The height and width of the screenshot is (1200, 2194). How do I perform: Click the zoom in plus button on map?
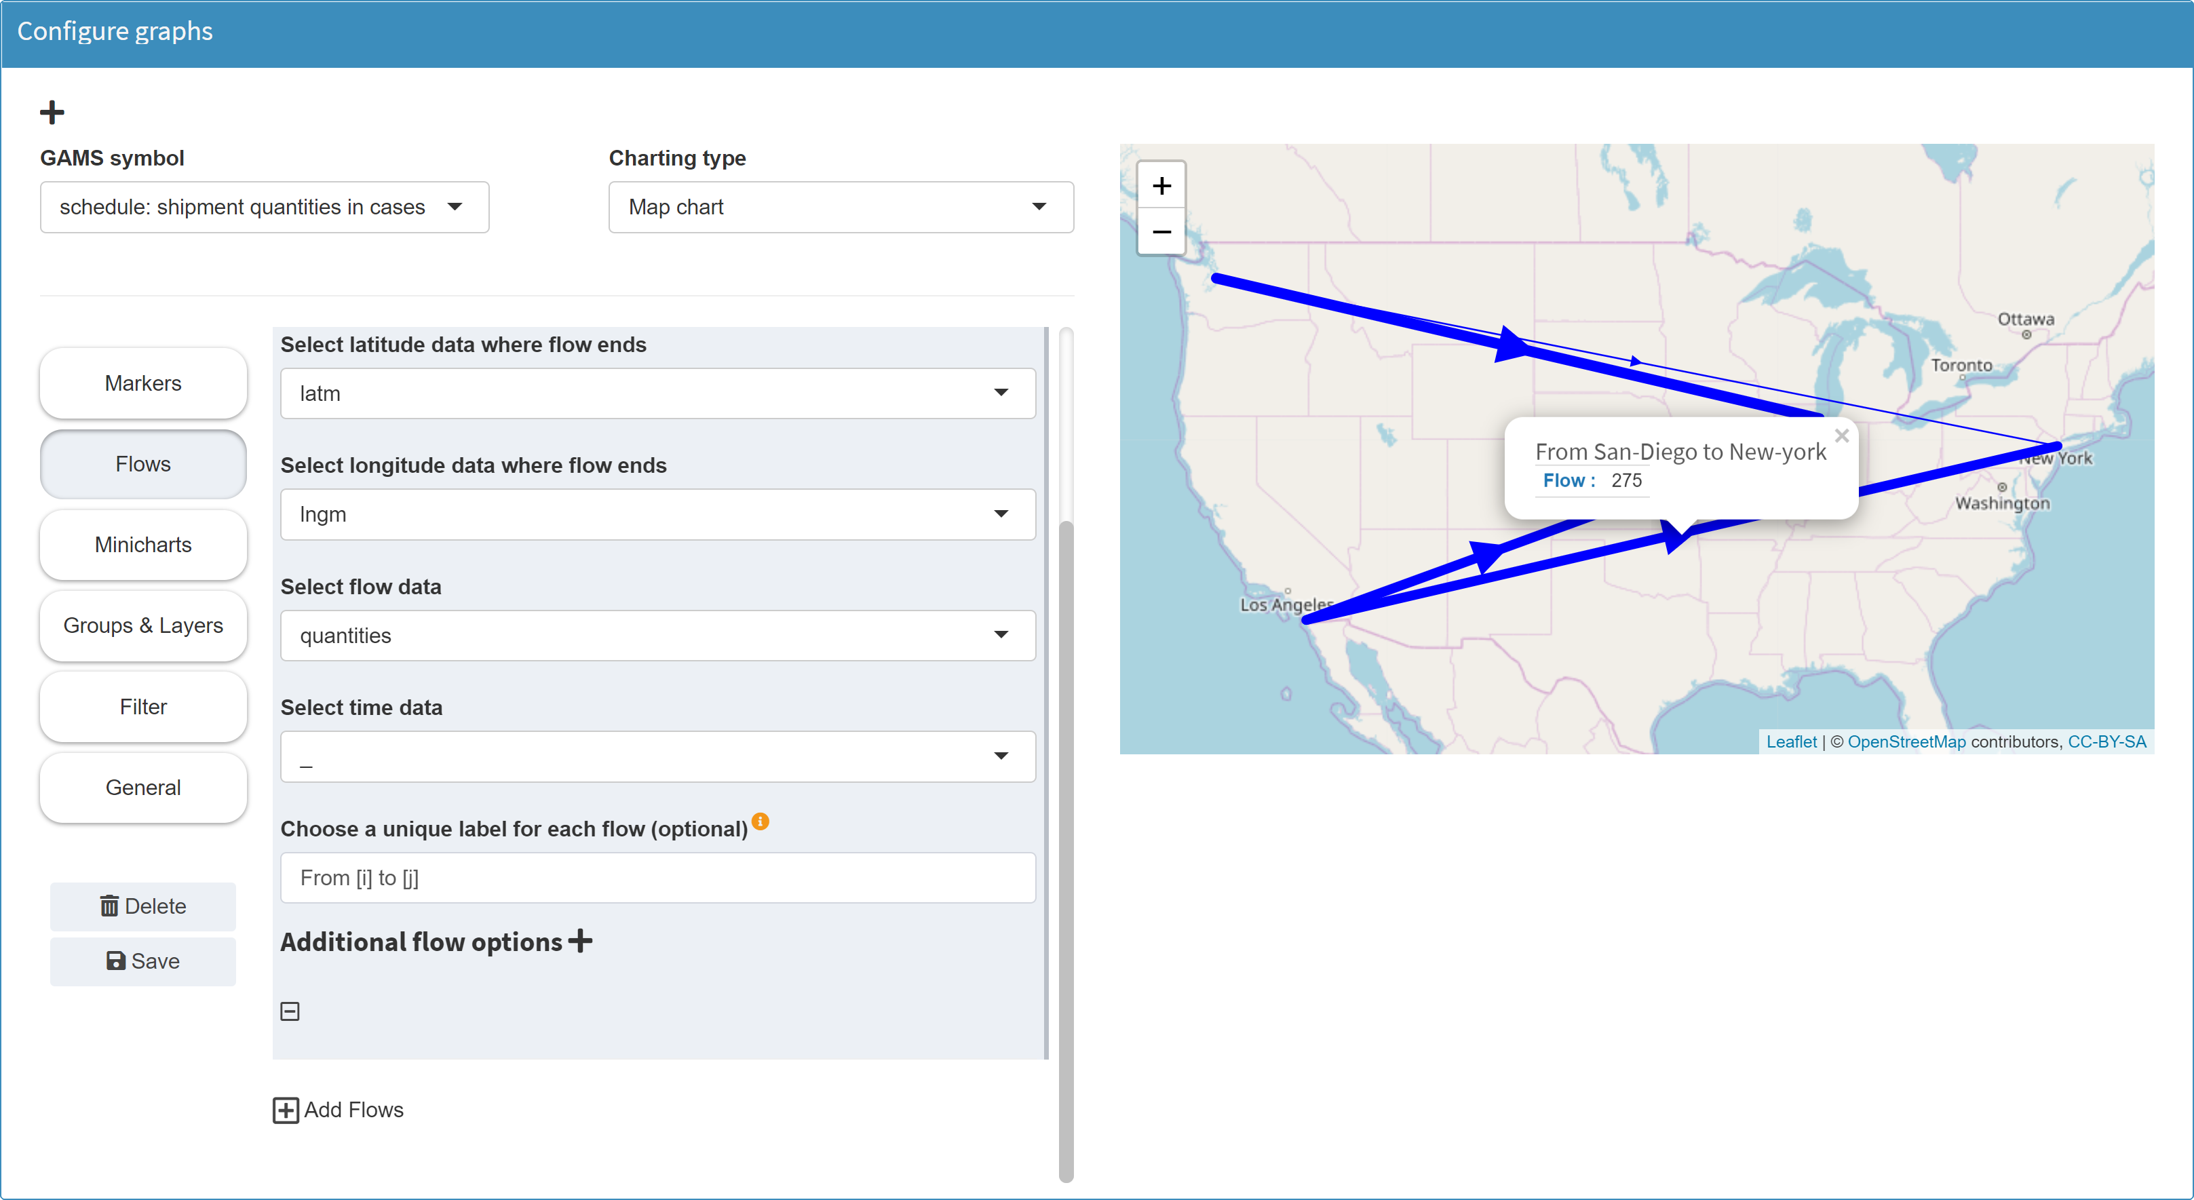(1163, 185)
